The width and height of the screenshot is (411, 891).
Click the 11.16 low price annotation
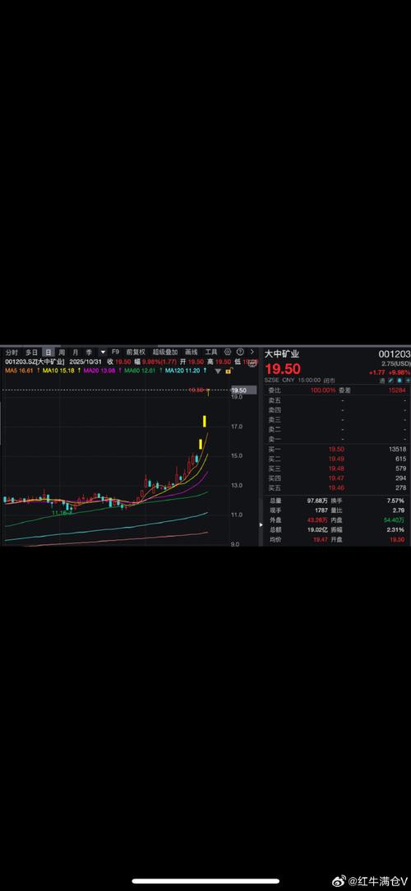[59, 513]
